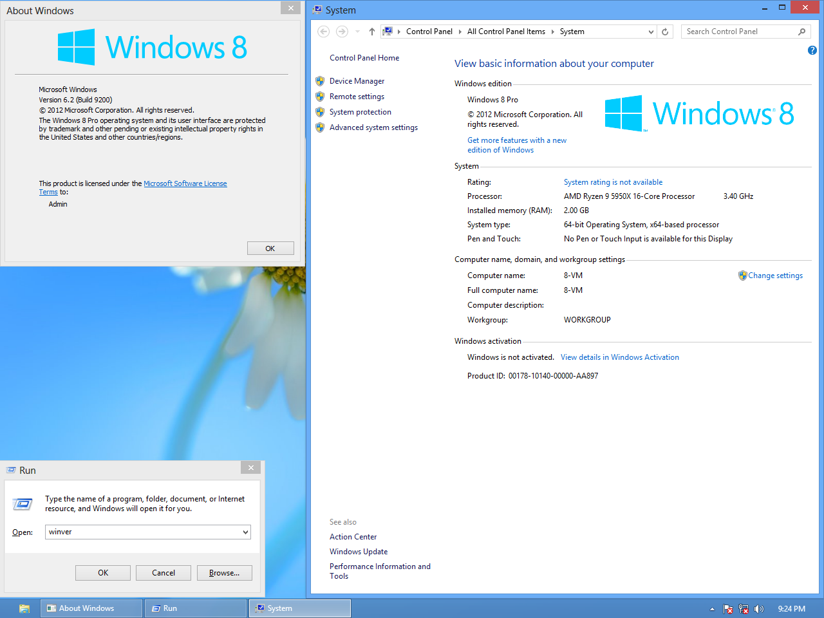This screenshot has height=618, width=824.
Task: Click Change settings link
Action: (x=775, y=276)
